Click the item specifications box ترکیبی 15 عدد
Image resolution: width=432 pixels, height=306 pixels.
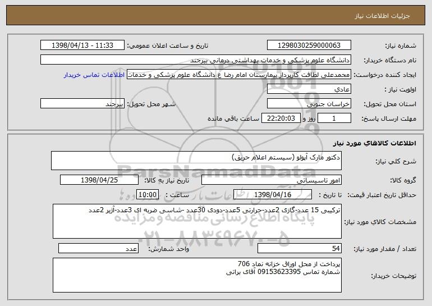tap(197, 221)
